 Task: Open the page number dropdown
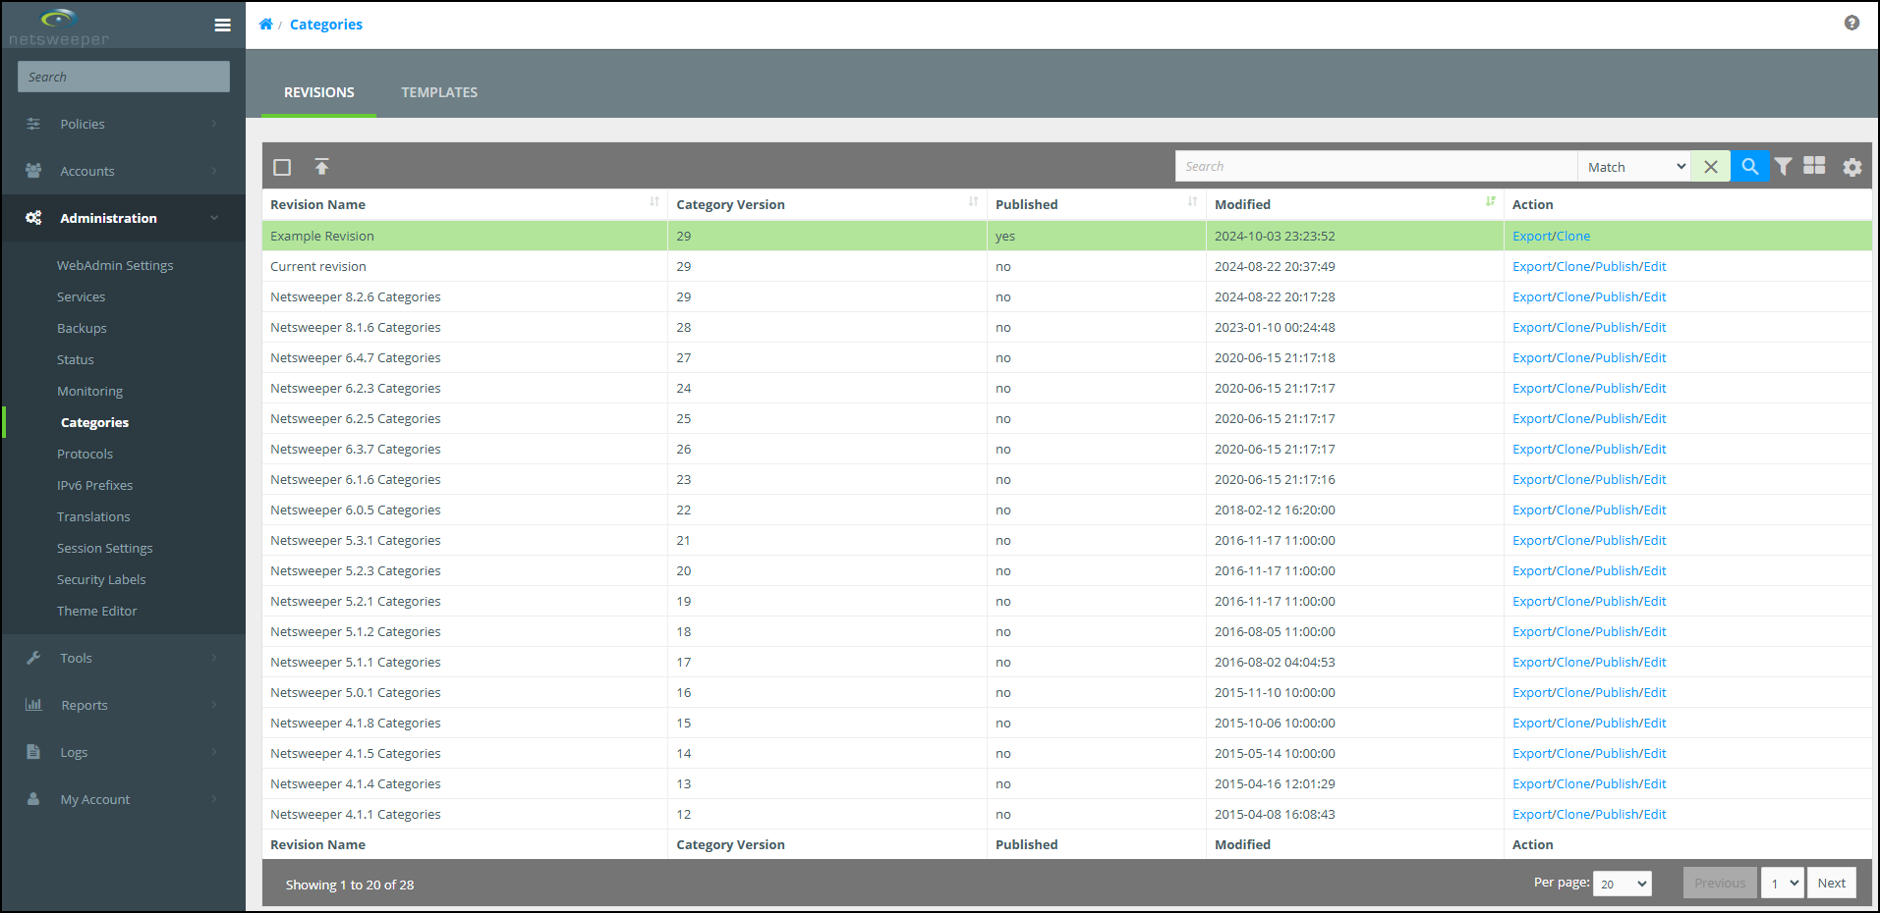coord(1783,883)
